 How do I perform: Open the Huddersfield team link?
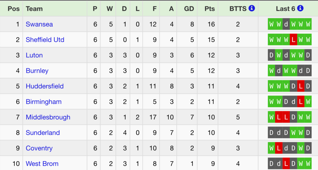[45, 86]
